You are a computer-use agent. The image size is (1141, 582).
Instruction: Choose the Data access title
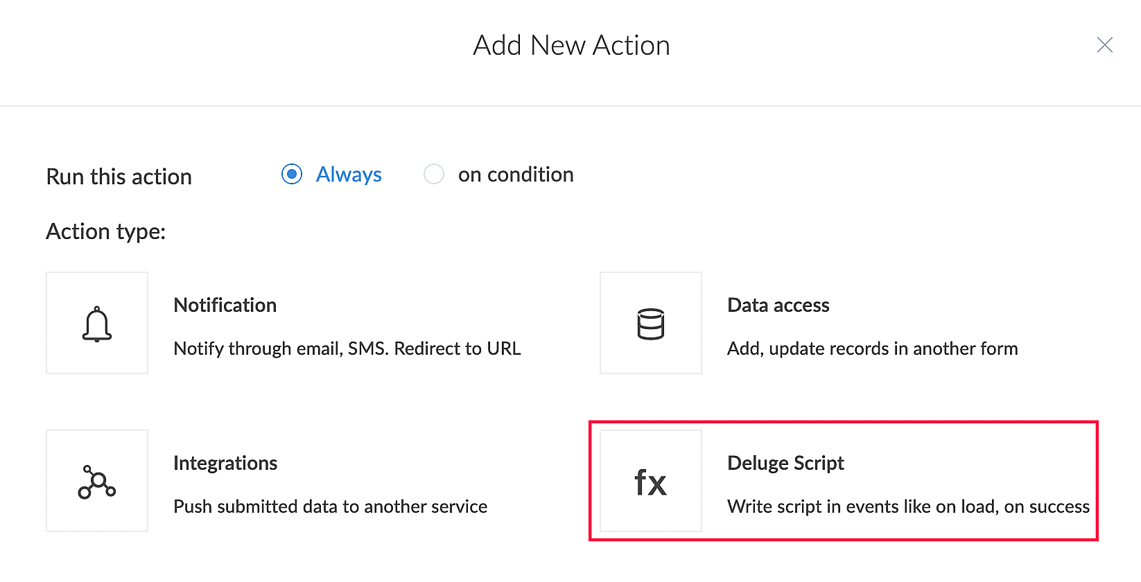[x=778, y=305]
